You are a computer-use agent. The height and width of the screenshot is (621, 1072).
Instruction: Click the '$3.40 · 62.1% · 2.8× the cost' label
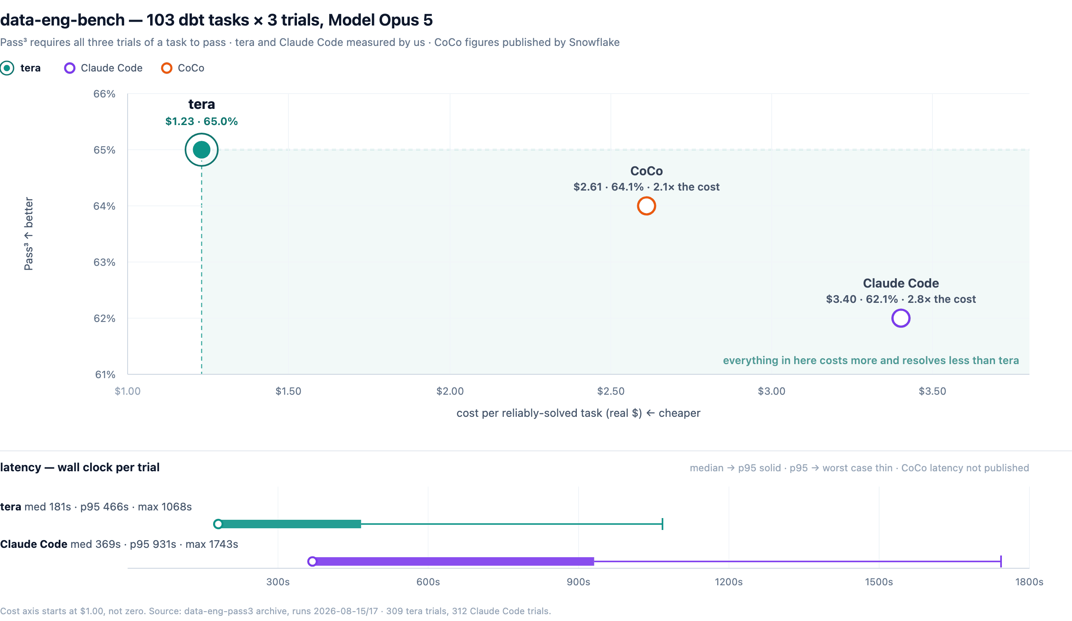pos(901,299)
